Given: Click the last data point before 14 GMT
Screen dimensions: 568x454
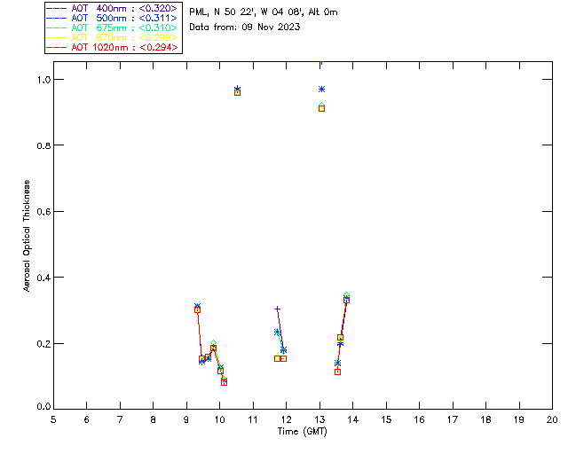Looking at the screenshot, I should click(346, 299).
